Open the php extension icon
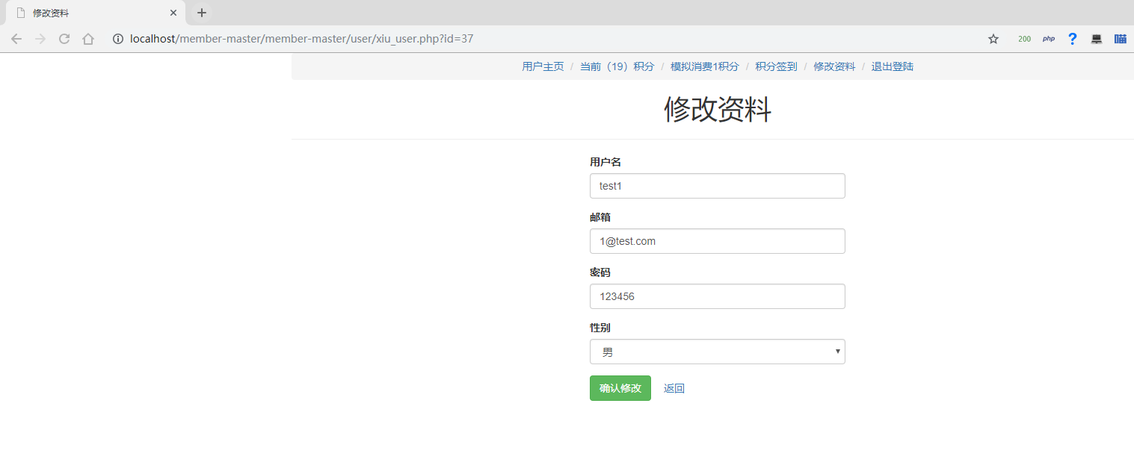 pyautogui.click(x=1049, y=39)
